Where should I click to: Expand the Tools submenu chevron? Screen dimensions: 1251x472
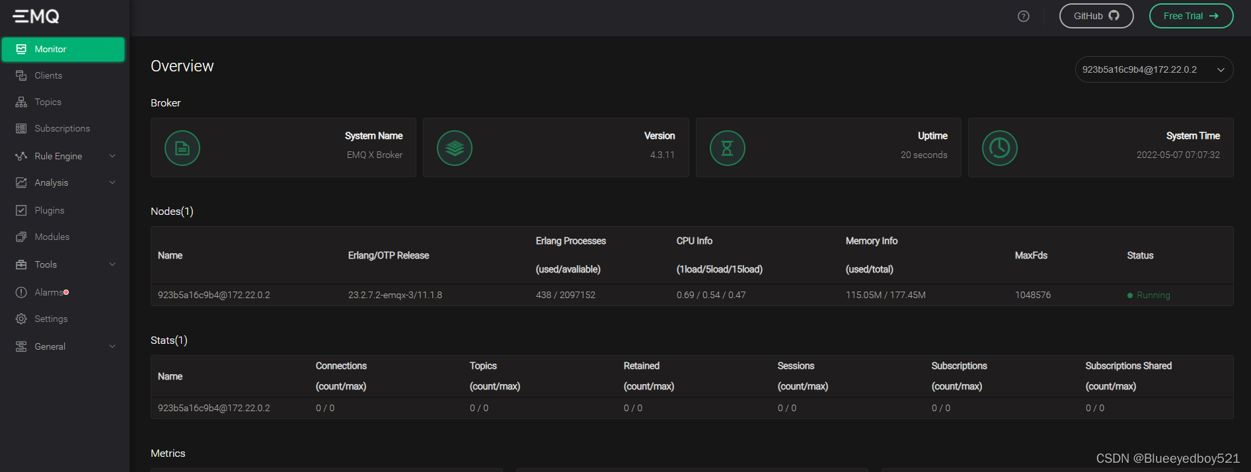pos(112,264)
